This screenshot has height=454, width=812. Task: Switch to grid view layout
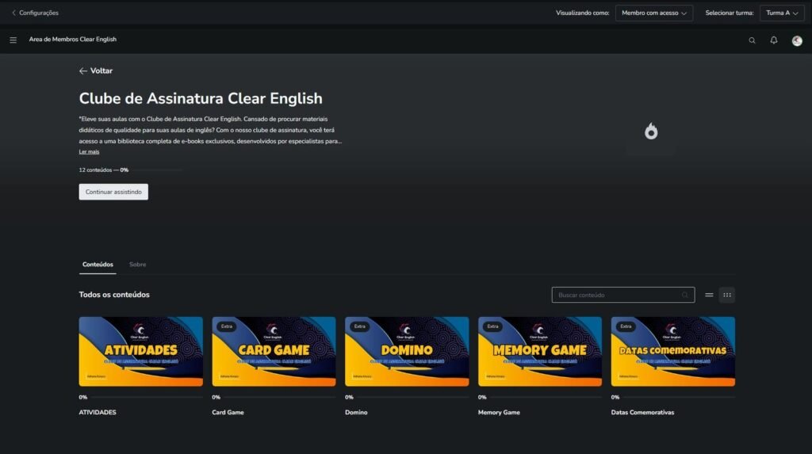coord(727,296)
